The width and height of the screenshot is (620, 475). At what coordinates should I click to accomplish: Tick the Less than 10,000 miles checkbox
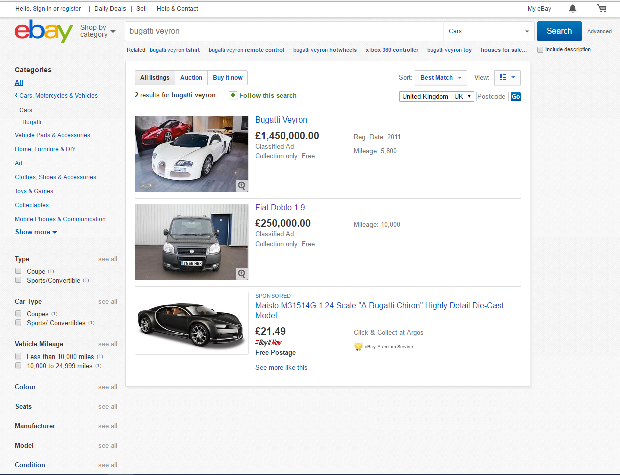pyautogui.click(x=18, y=356)
